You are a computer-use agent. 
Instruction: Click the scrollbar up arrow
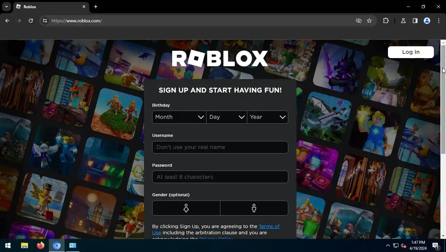pos(443,42)
